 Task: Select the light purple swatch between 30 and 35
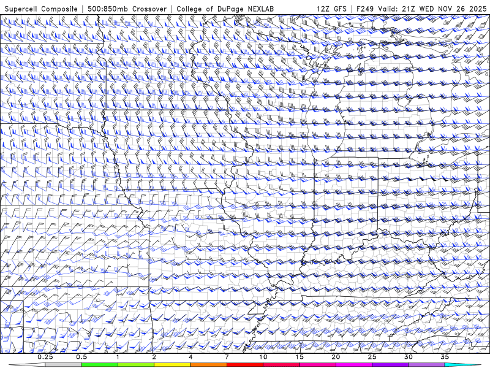pos(426,365)
